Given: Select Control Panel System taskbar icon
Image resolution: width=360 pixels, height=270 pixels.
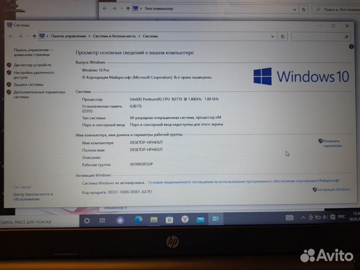Looking at the screenshot, I should click(x=216, y=219).
